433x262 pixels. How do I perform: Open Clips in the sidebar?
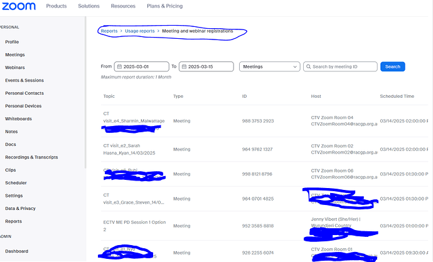point(11,170)
